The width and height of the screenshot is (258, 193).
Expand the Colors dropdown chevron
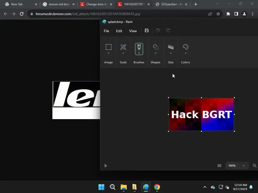pyautogui.click(x=185, y=53)
